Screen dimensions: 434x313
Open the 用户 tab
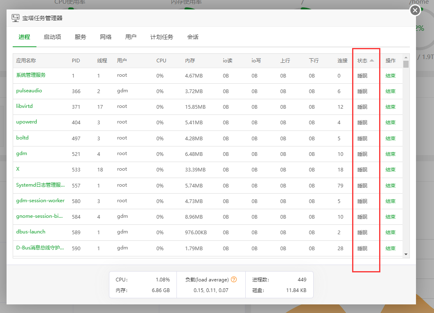click(x=131, y=37)
